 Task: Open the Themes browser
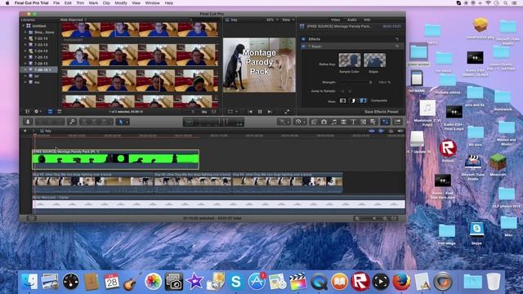pos(373,122)
